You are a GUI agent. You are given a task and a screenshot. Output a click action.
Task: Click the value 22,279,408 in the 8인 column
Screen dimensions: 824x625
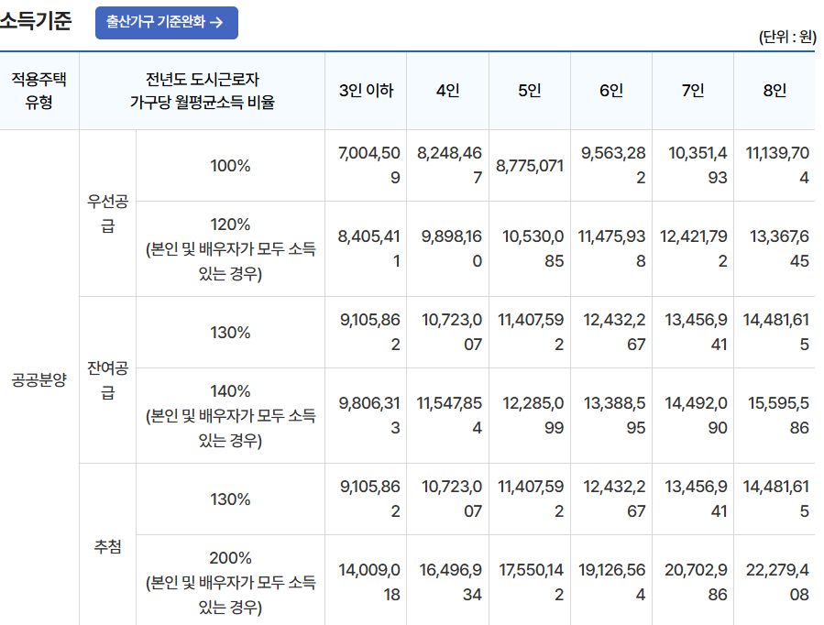pos(779,582)
